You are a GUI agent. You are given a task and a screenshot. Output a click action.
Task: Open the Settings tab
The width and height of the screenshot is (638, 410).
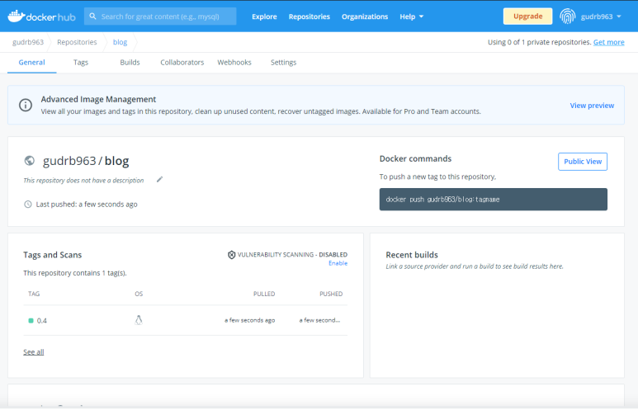coord(284,62)
